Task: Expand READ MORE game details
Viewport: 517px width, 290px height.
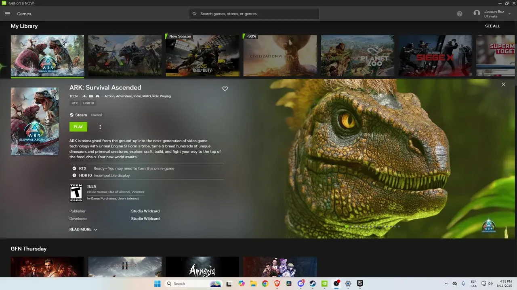Action: pos(83,230)
